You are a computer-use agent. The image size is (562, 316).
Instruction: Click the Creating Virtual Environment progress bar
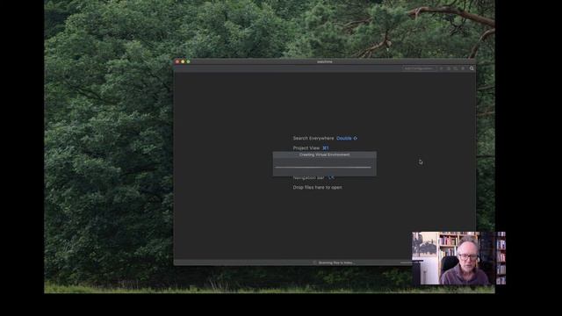tap(323, 167)
